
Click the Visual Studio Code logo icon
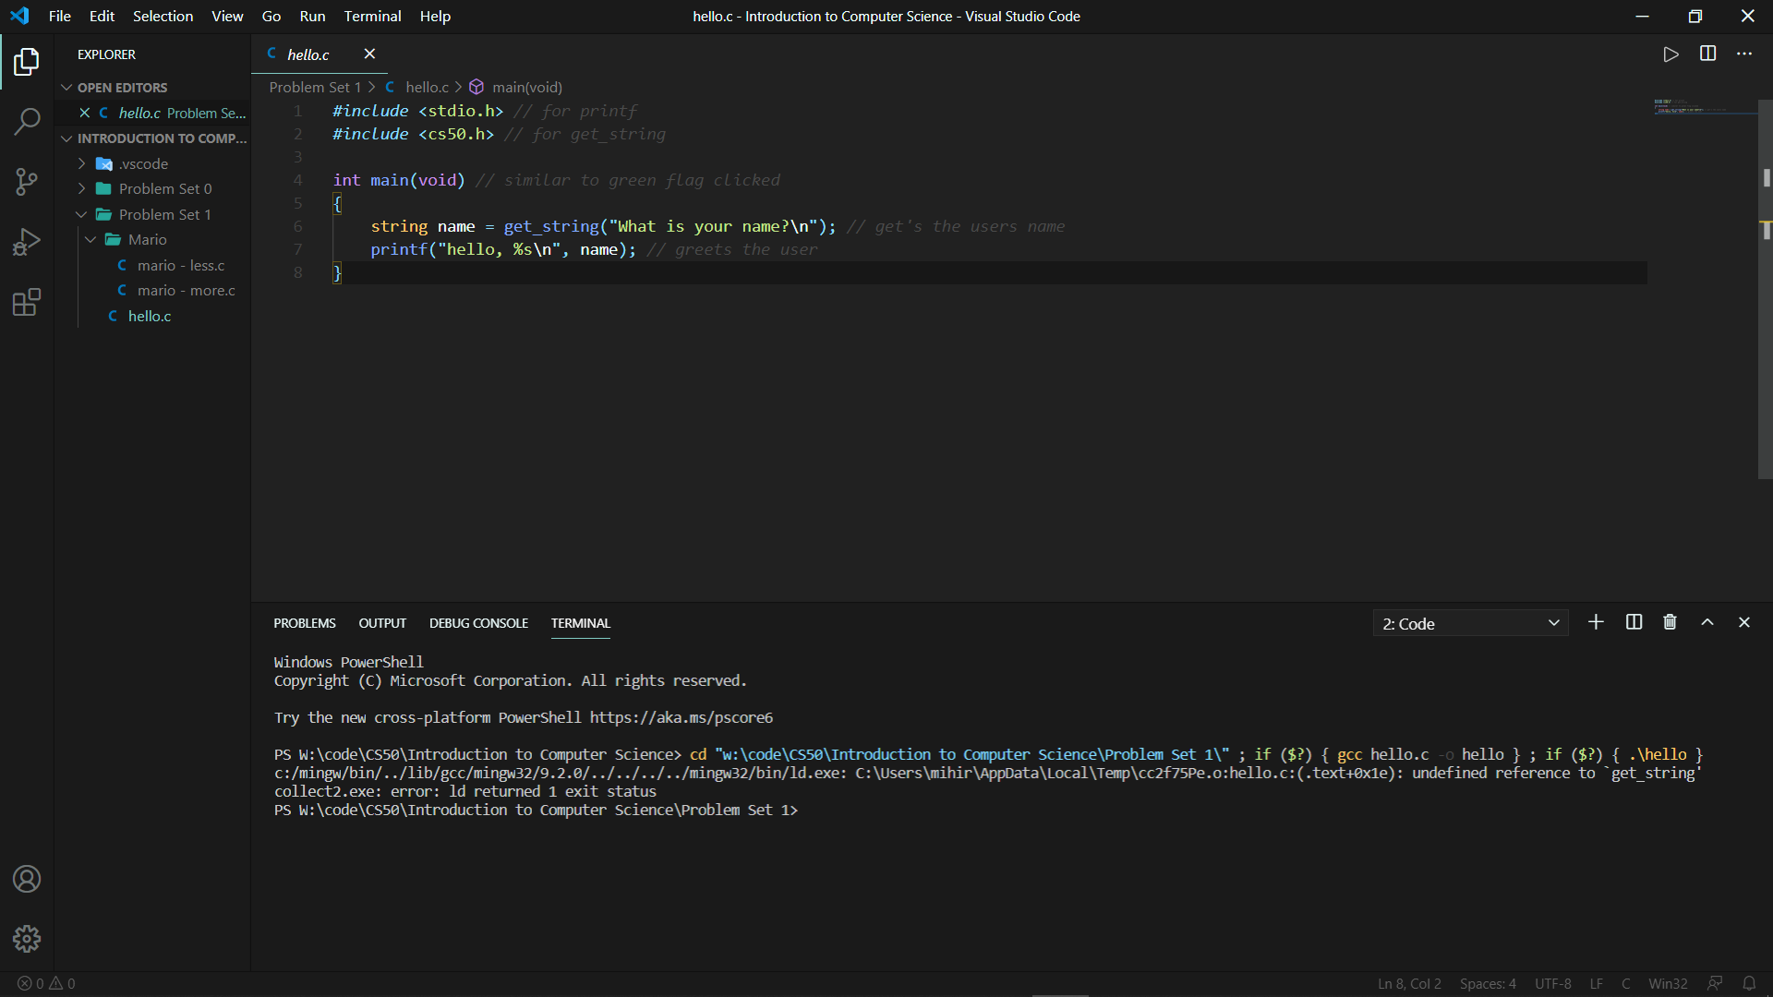19,16
